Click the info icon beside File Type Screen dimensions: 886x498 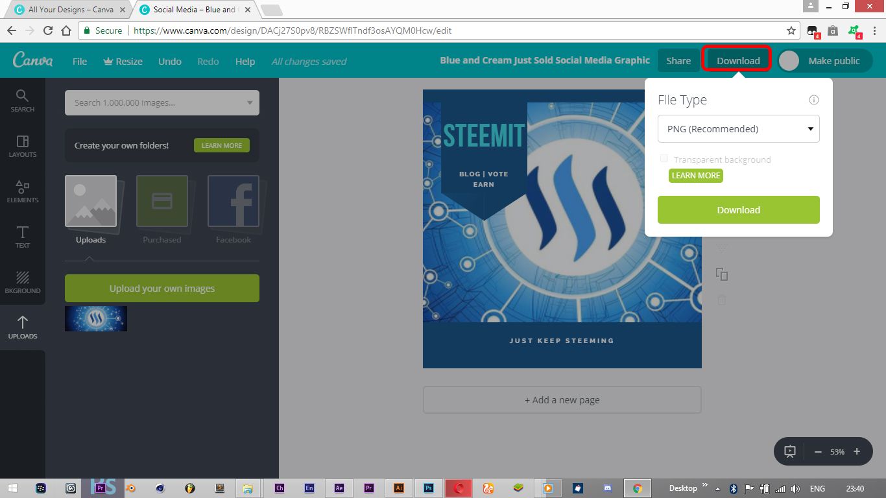pos(814,100)
